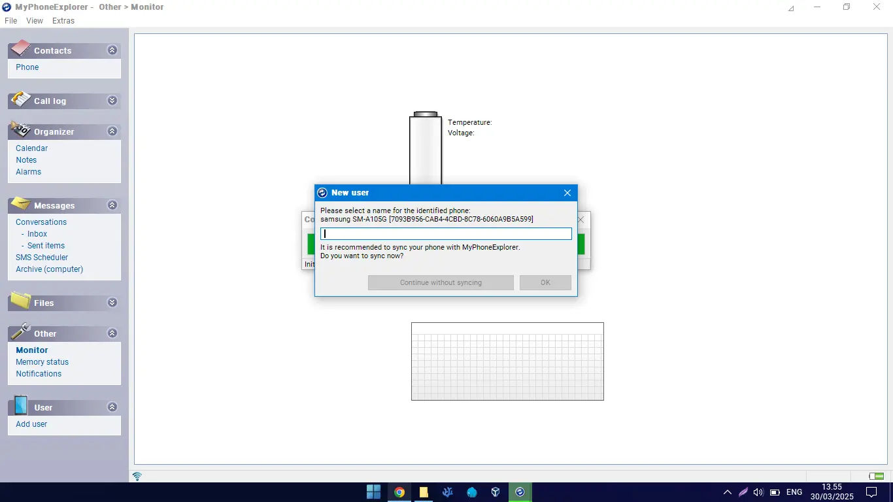Open VirtualBox cube icon in taskbar
The height and width of the screenshot is (502, 893).
[x=496, y=492]
